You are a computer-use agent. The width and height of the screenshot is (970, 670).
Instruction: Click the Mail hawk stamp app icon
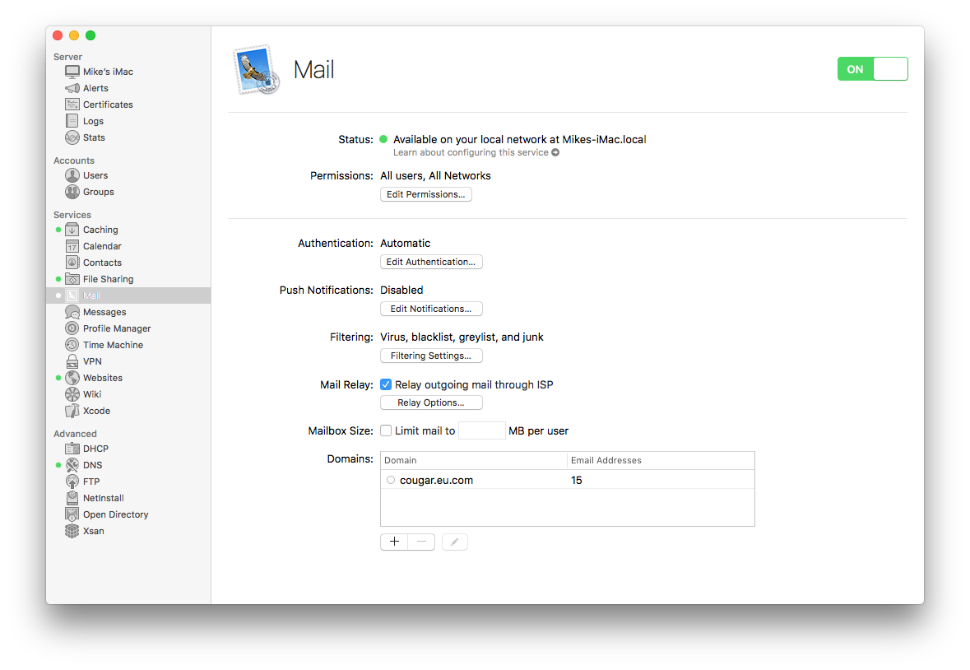[256, 70]
